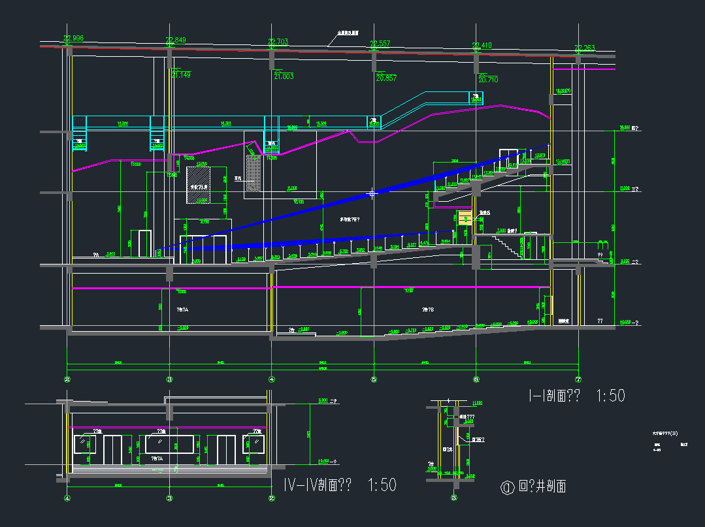This screenshot has height=527, width=705.
Task: Select the IV-IV section title text
Action: (x=340, y=485)
